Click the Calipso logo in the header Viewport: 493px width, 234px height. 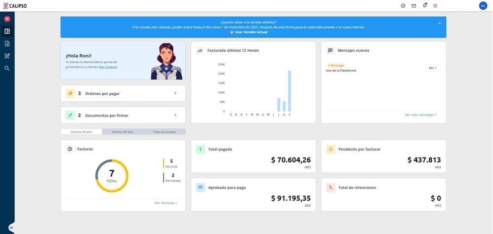15,5
